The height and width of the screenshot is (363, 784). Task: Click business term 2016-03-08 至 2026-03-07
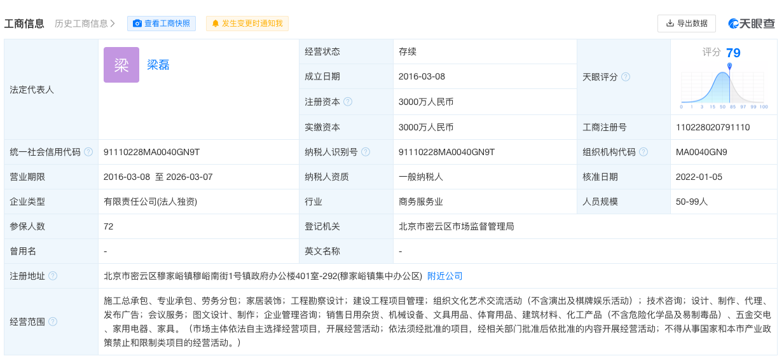pos(158,177)
